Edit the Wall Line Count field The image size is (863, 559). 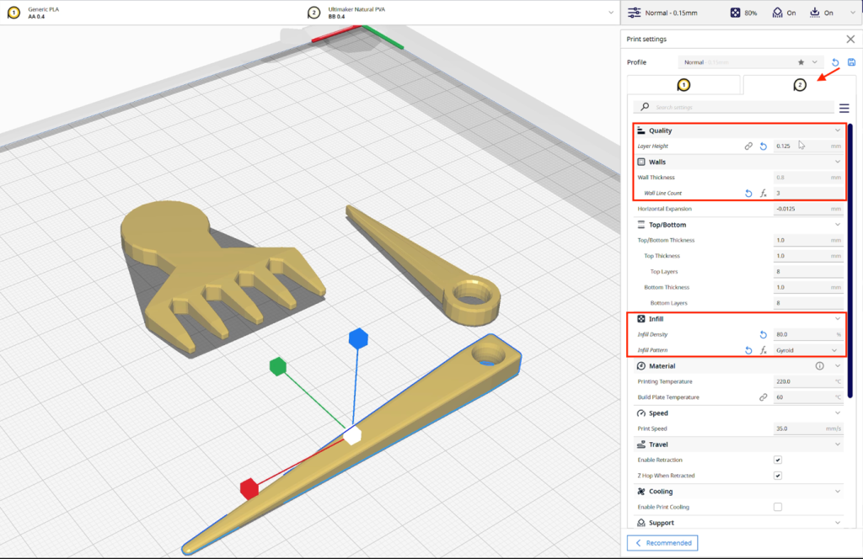(x=808, y=193)
